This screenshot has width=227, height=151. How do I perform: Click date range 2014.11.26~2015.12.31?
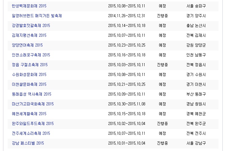[x=126, y=16]
